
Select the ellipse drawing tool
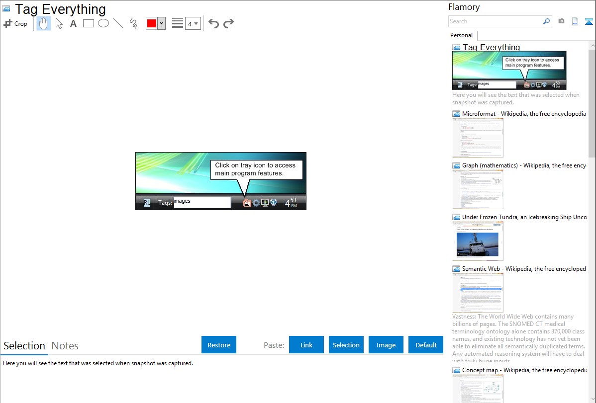103,23
